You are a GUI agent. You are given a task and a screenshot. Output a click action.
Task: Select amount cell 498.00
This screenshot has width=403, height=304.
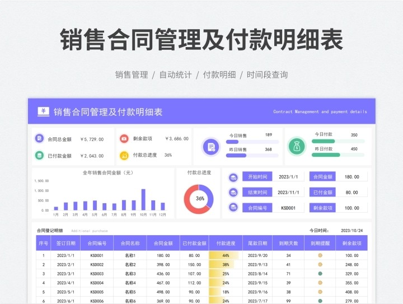163,292
